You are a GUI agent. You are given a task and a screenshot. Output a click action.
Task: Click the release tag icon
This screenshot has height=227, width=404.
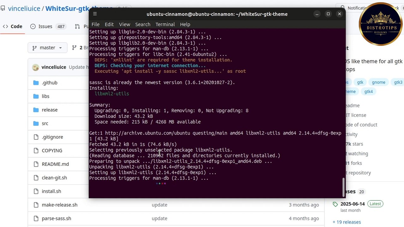coord(335,204)
